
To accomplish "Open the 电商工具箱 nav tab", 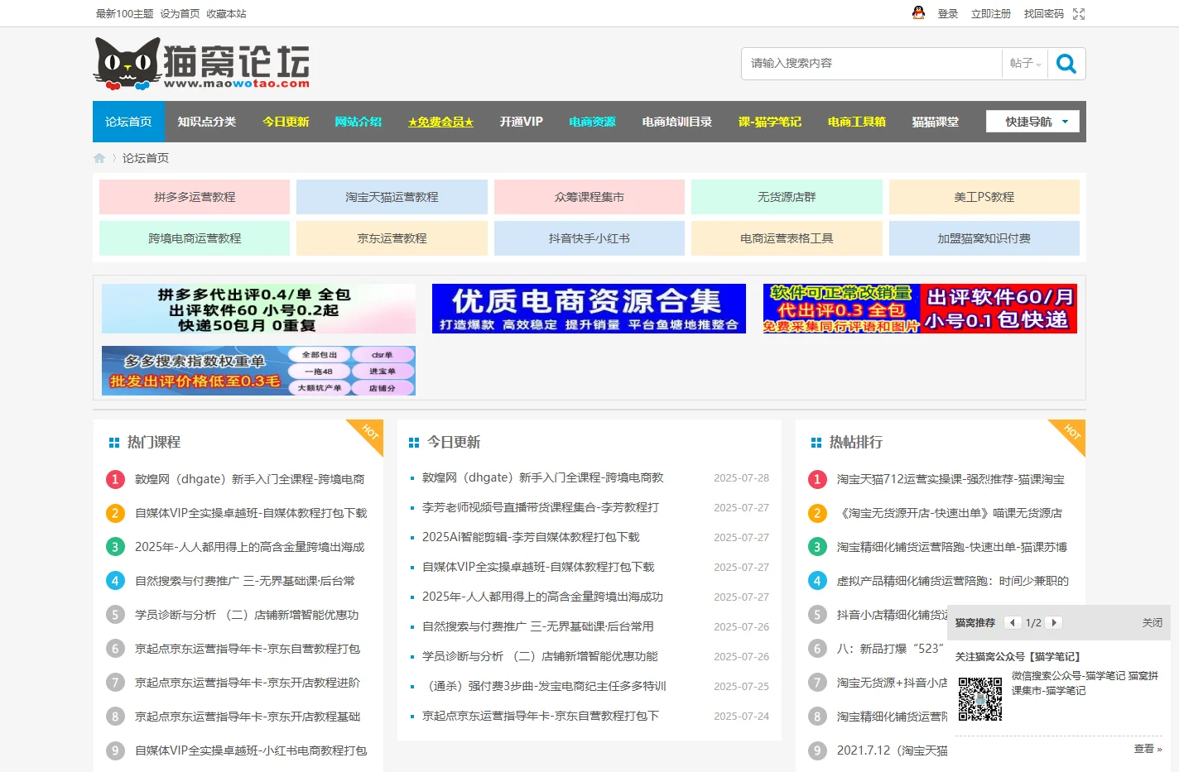I will (x=857, y=122).
